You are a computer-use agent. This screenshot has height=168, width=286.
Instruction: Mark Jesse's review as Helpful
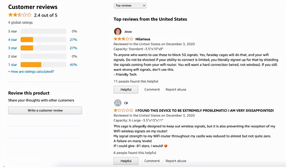pyautogui.click(x=126, y=90)
